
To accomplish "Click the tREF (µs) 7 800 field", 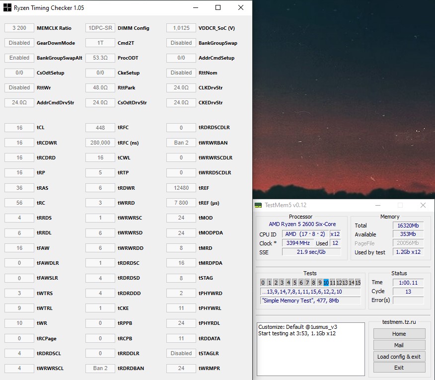I will point(181,203).
